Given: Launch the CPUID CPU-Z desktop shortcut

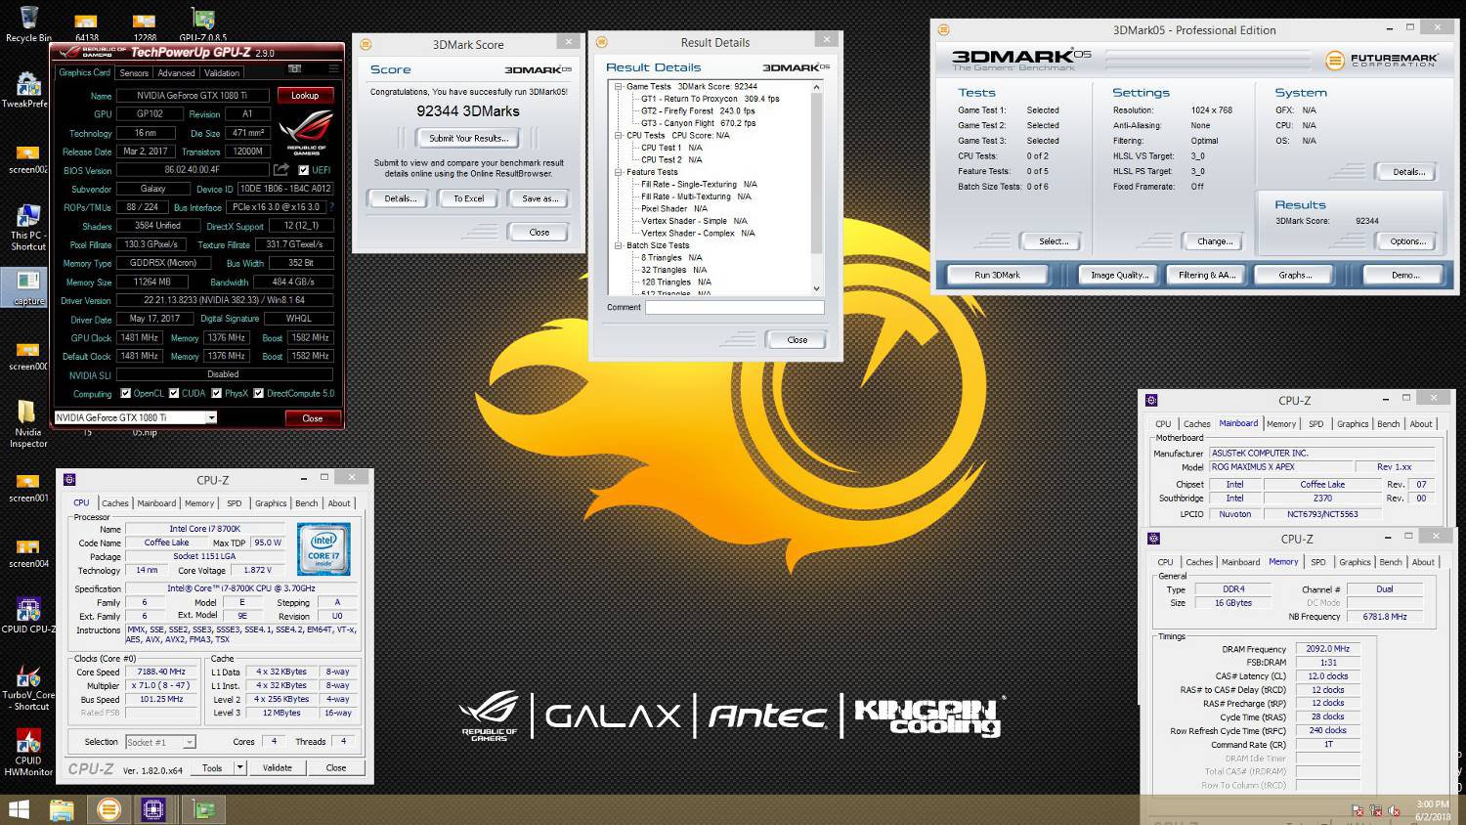Looking at the screenshot, I should (28, 616).
